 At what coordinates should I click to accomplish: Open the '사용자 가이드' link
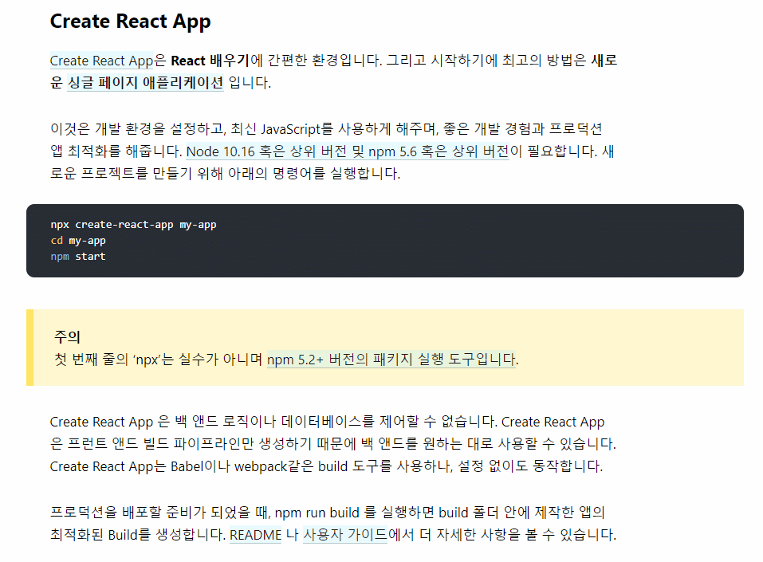click(x=345, y=535)
